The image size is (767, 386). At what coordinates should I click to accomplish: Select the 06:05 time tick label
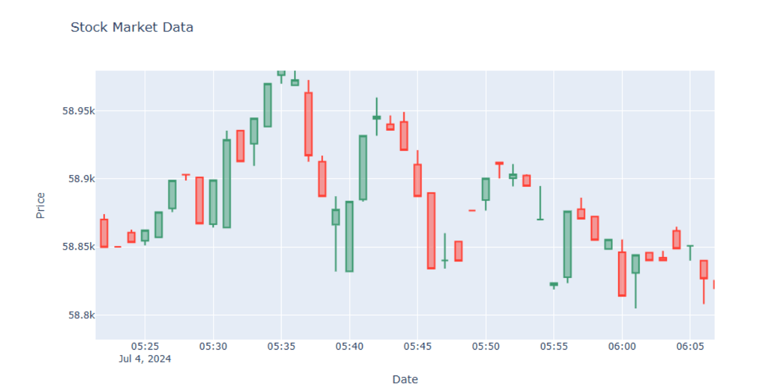690,347
